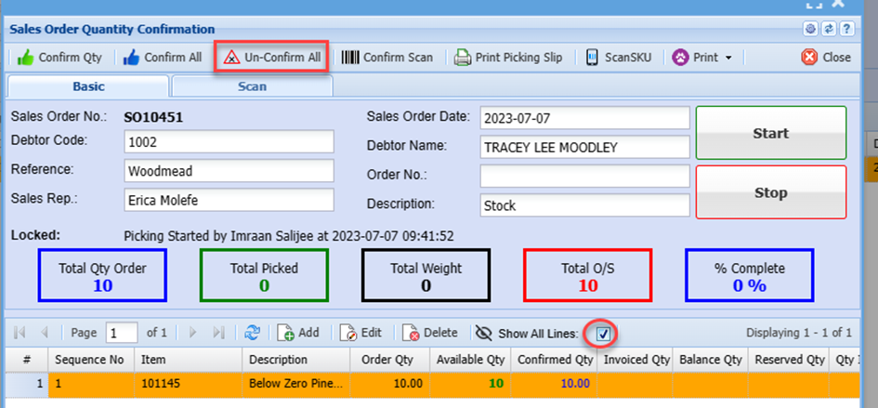
Task: Click the Below Zero Pine... description cell
Action: click(x=296, y=385)
